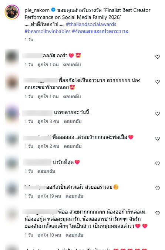Tap the heart next to 'น่ารักที่สุด' comment
Image resolution: width=165 pixels, height=250 pixels.
click(157, 163)
